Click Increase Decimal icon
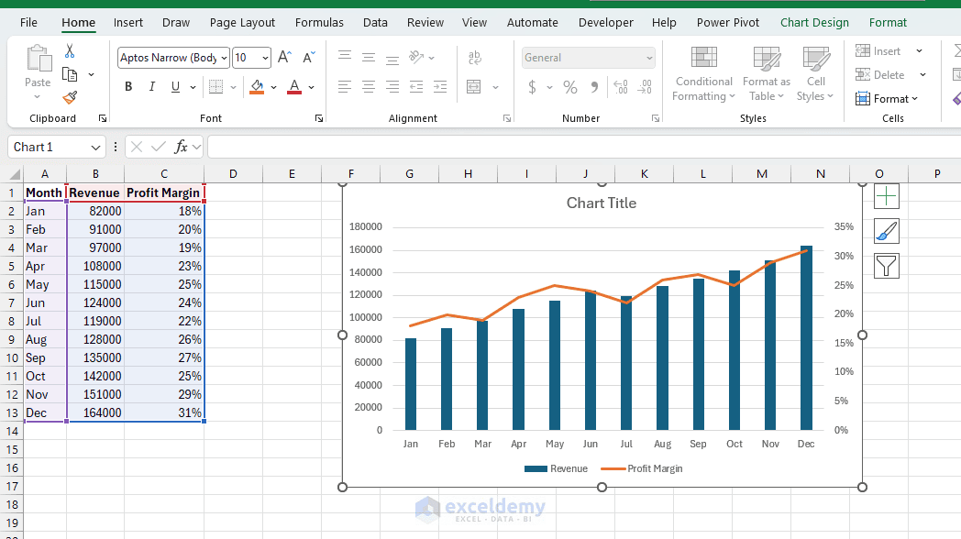Viewport: 961px width, 539px height. click(x=620, y=87)
